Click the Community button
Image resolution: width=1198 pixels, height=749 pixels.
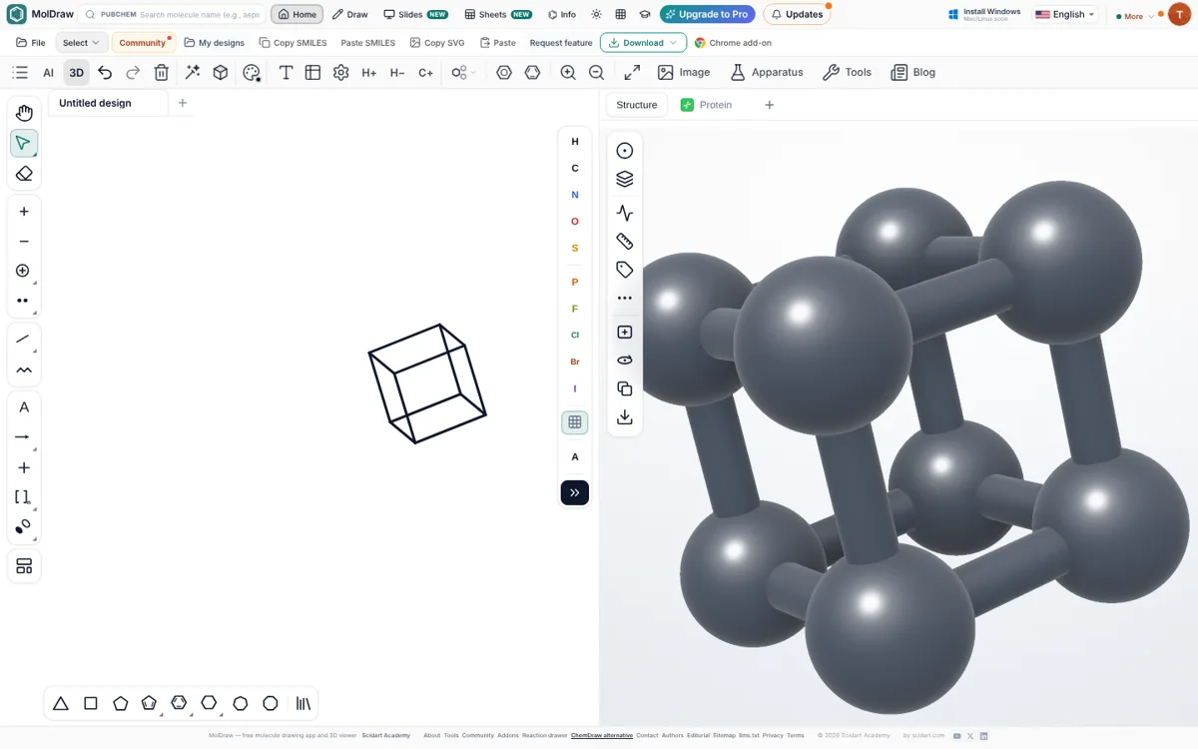pyautogui.click(x=142, y=43)
